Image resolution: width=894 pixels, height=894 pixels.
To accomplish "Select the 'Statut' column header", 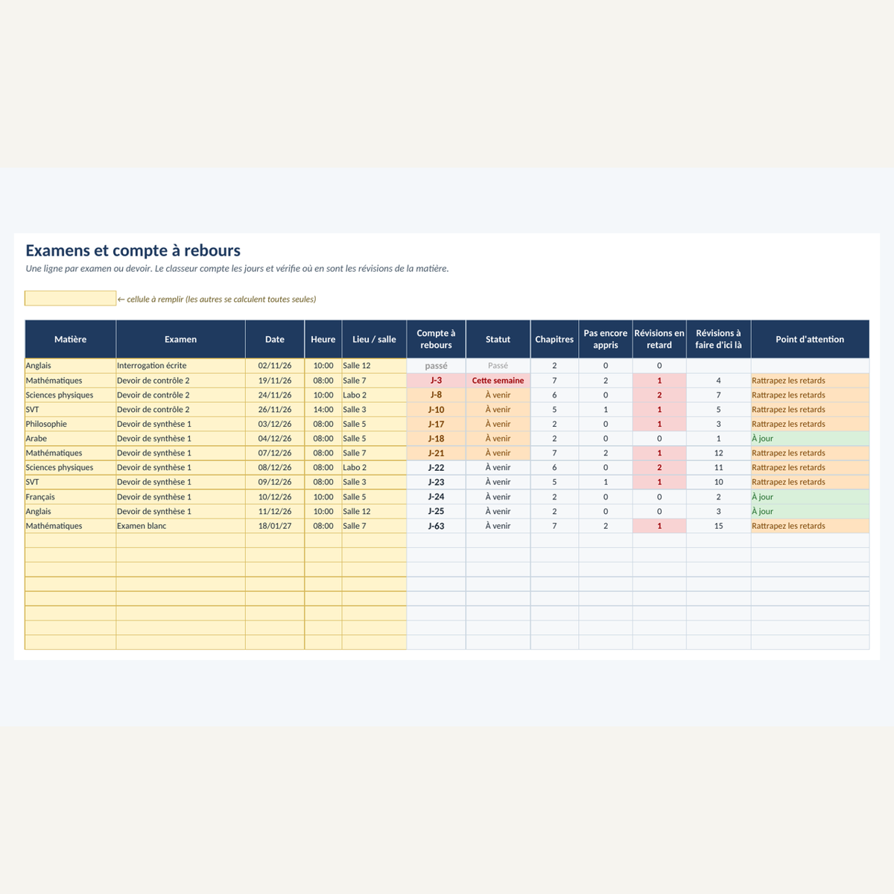I will 498,339.
